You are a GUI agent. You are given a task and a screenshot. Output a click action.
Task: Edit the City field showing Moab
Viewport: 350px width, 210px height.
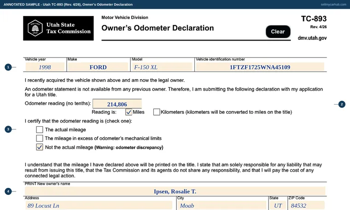222,205
